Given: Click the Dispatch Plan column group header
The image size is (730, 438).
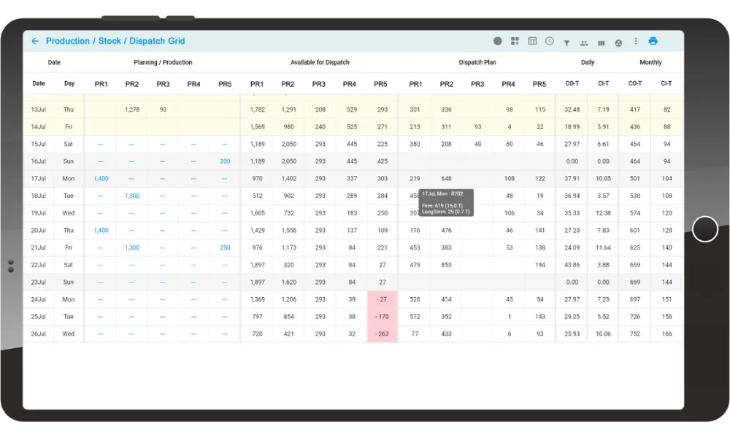Looking at the screenshot, I should [477, 63].
